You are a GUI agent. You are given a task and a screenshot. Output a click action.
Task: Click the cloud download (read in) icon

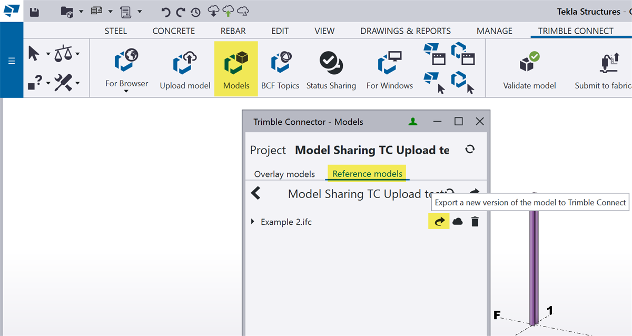[213, 11]
